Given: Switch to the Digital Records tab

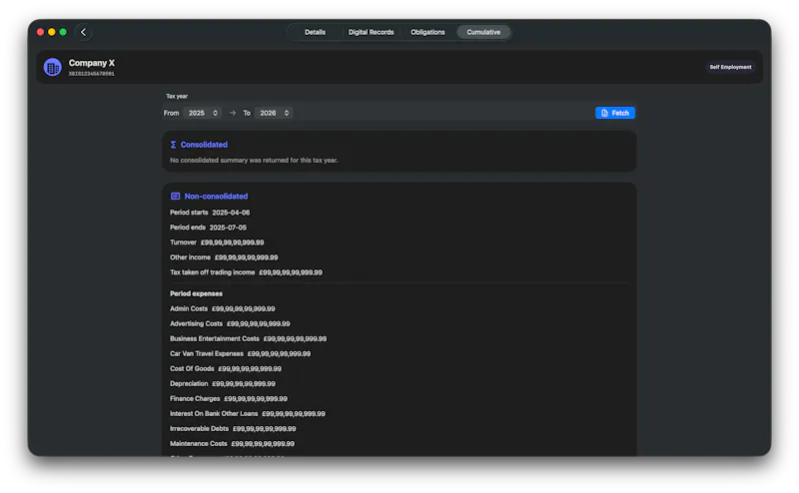Looking at the screenshot, I should pyautogui.click(x=371, y=32).
